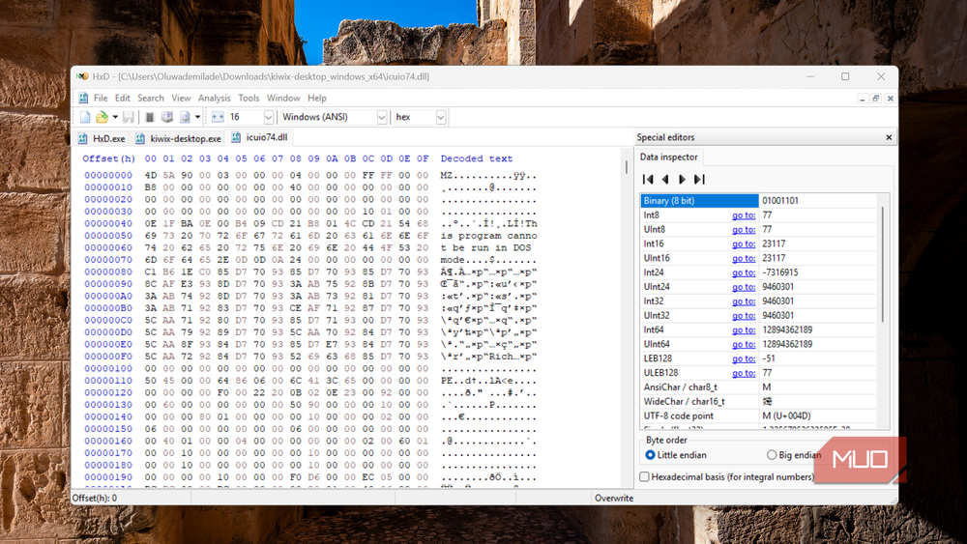Click 'go to:' link for UInt64
The height and width of the screenshot is (544, 967).
pyautogui.click(x=743, y=344)
